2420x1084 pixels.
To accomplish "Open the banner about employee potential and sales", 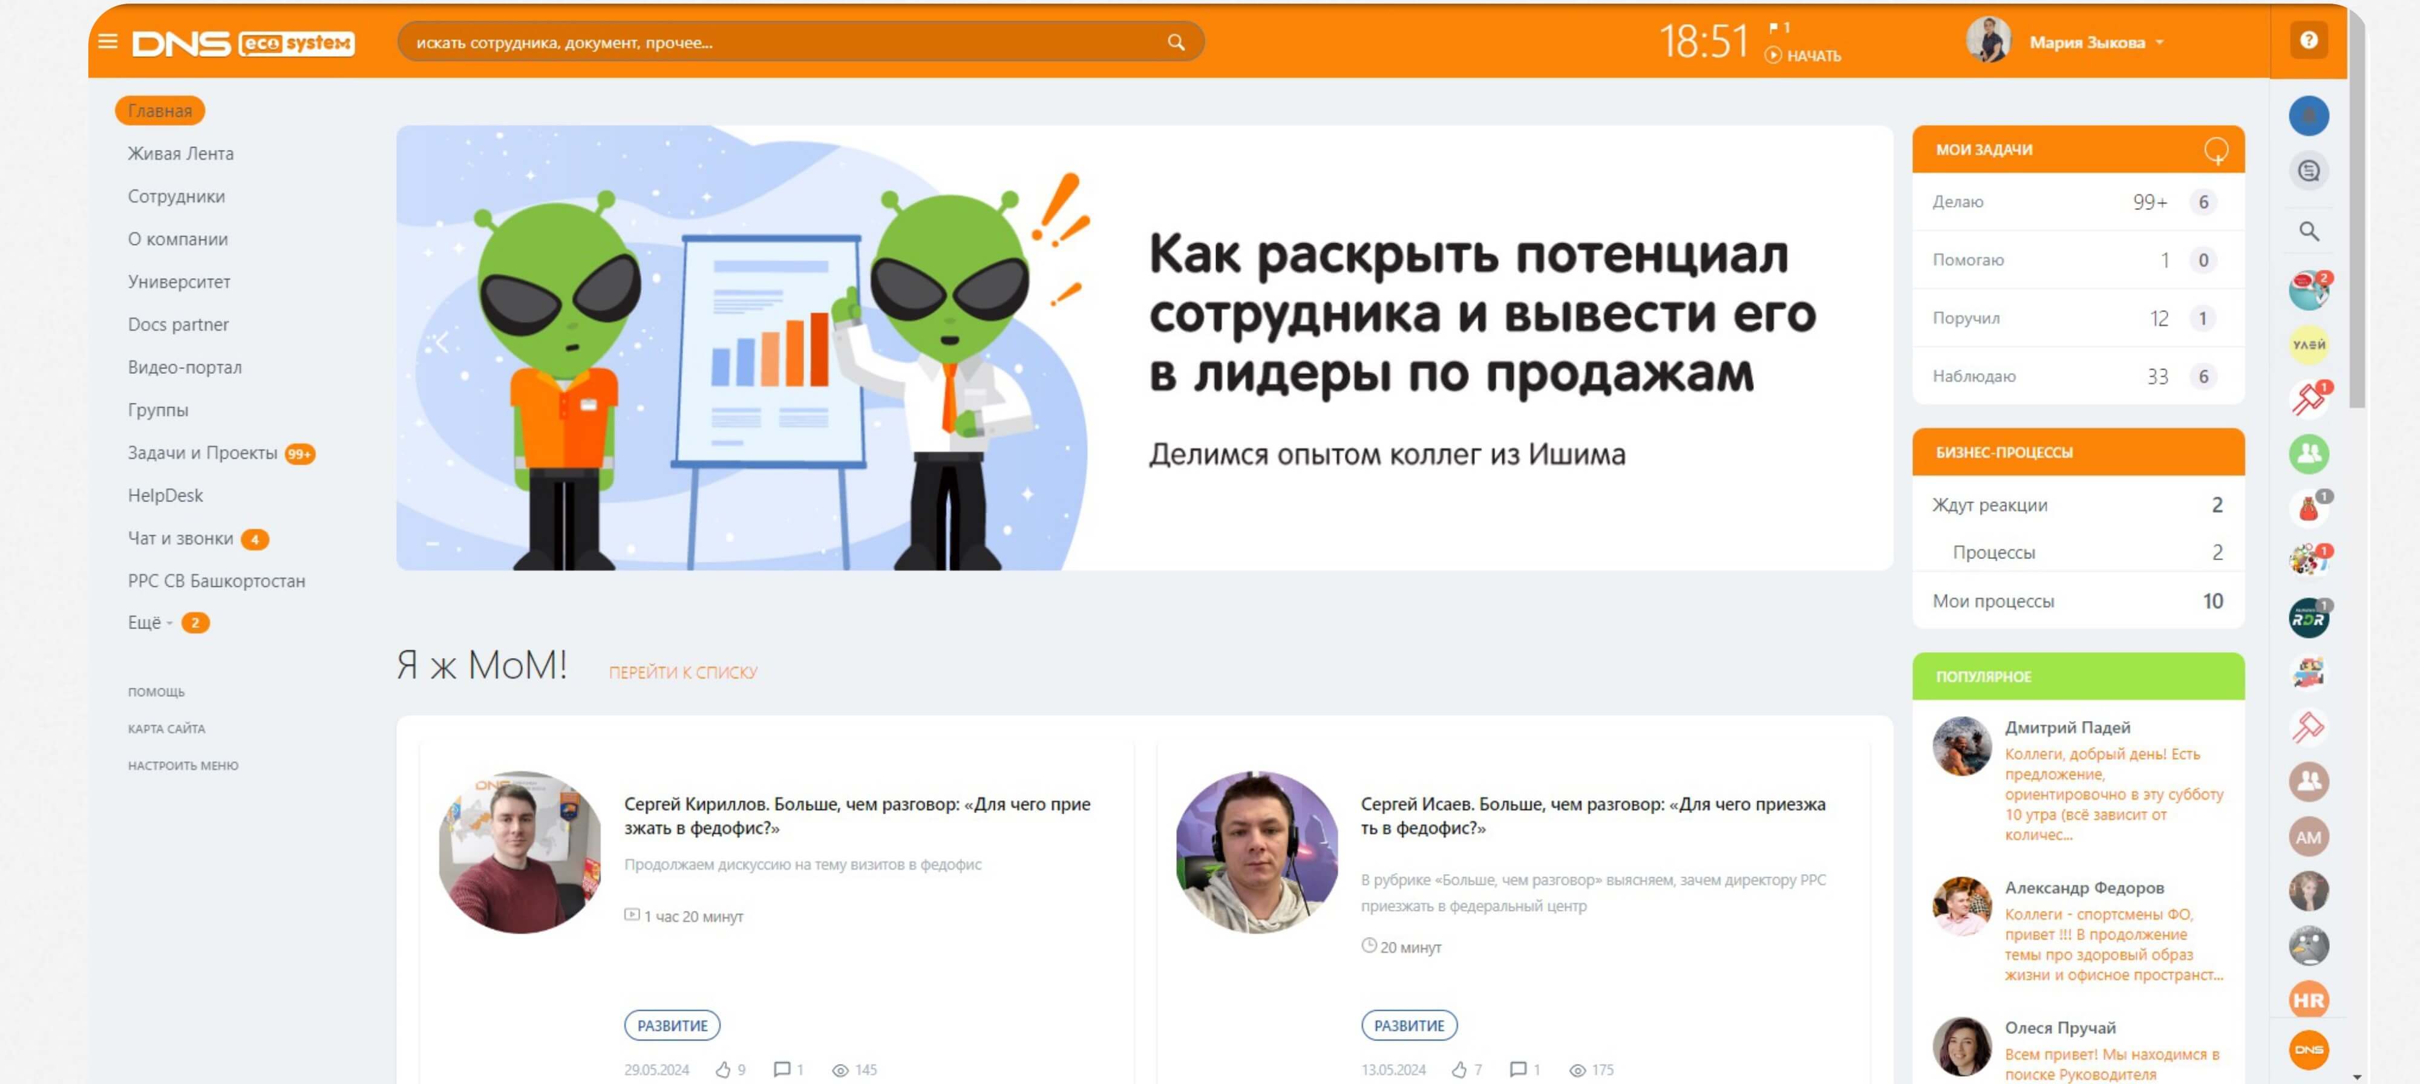I will click(1143, 348).
